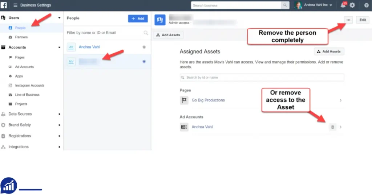Screen dimensions: 372x195
Task: Click admin badge on Andrea Vahl row
Action: [x=144, y=47]
